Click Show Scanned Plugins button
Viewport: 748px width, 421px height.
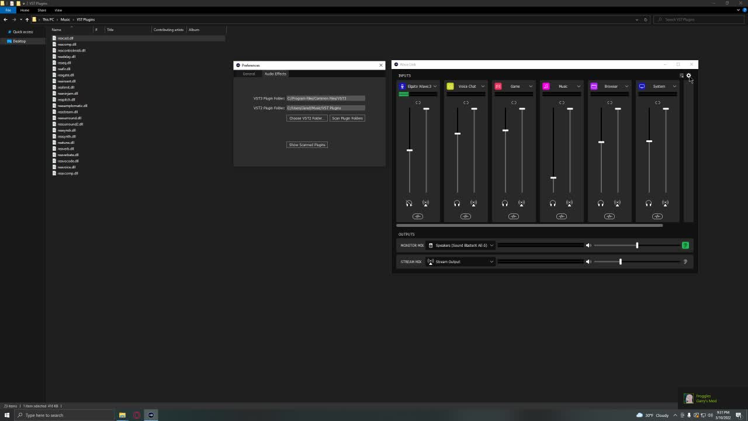[307, 145]
